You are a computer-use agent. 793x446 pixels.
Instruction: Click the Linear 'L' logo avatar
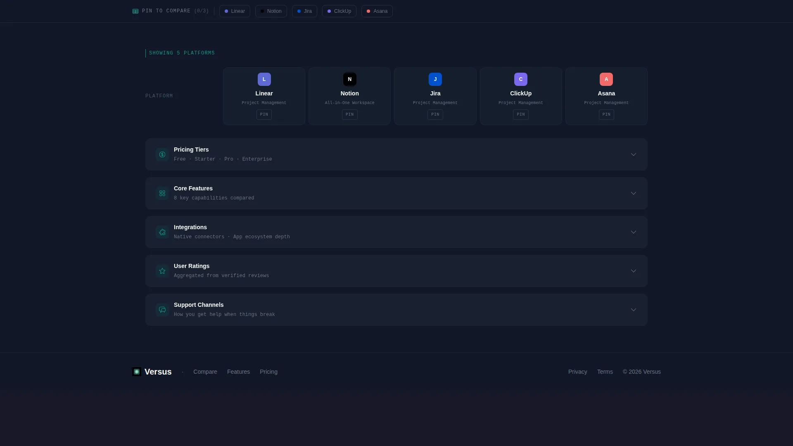point(264,79)
